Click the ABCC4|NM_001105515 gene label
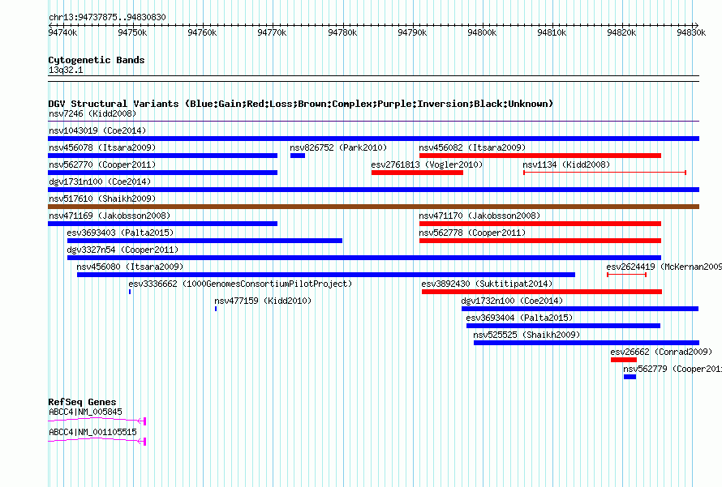Image resolution: width=722 pixels, height=487 pixels. (93, 432)
